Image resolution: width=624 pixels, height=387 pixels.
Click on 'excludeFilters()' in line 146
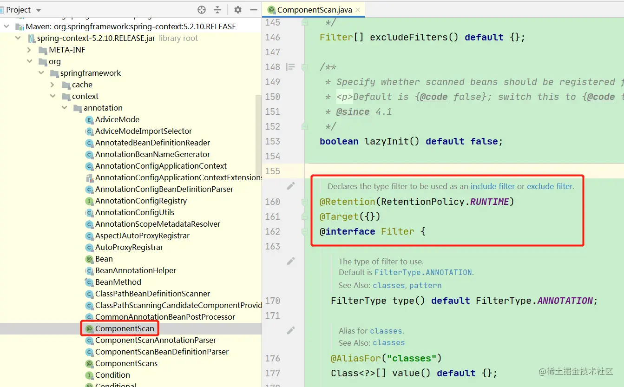(414, 37)
